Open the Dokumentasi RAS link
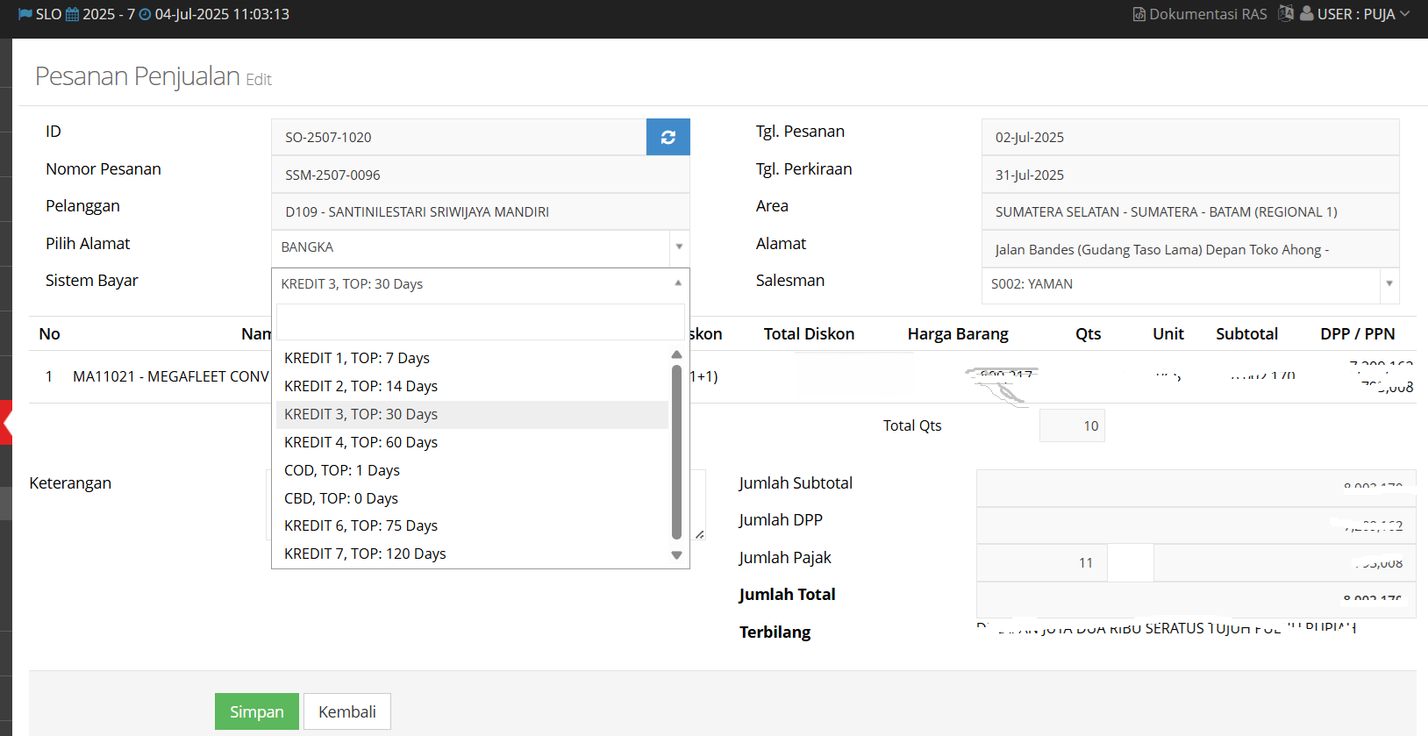Image resolution: width=1428 pixels, height=736 pixels. (x=1199, y=14)
